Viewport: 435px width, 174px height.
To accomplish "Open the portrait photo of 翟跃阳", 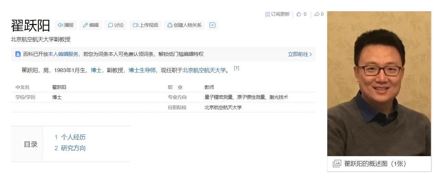I will point(379,84).
